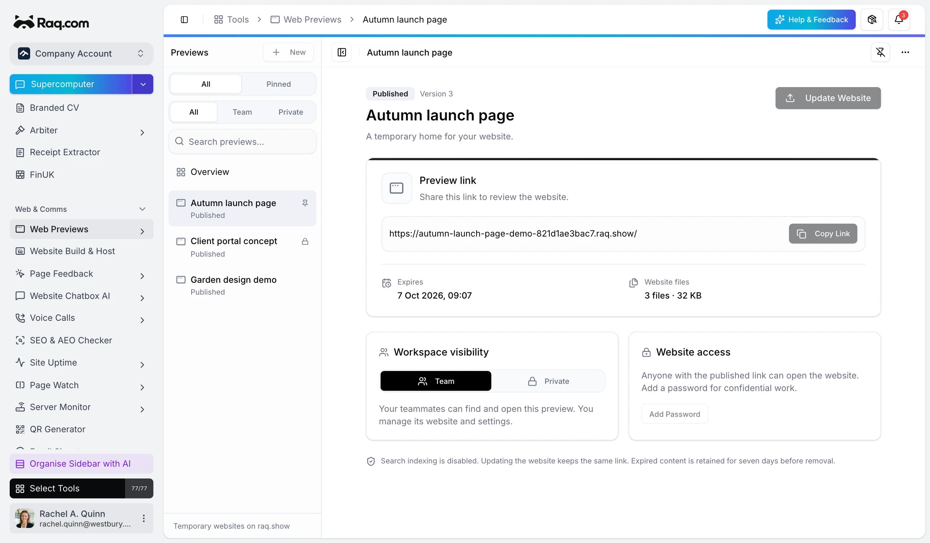Copy the preview link
The image size is (930, 543).
coord(823,234)
